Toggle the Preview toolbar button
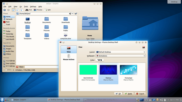 coord(38,10)
